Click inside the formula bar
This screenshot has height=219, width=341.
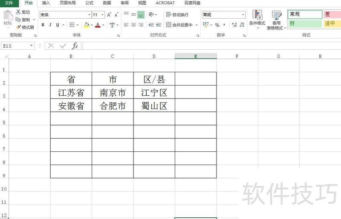click(211, 46)
